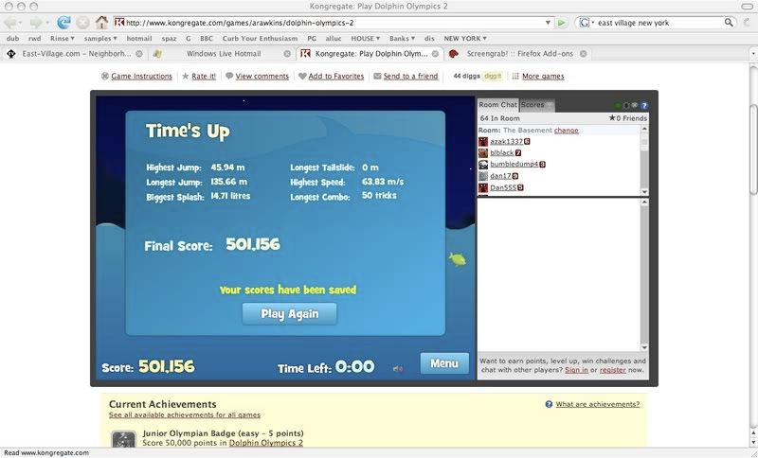Open bumbledump4 user profile
The height and width of the screenshot is (458, 758).
(514, 164)
